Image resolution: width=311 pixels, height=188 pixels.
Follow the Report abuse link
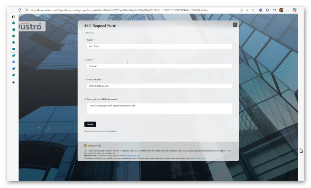(112, 131)
